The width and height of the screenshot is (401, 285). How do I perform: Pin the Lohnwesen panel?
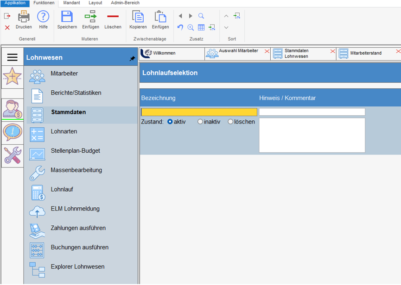click(x=132, y=59)
